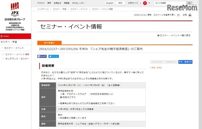Set text size to 中
The width and height of the screenshot is (202, 129).
145,3
